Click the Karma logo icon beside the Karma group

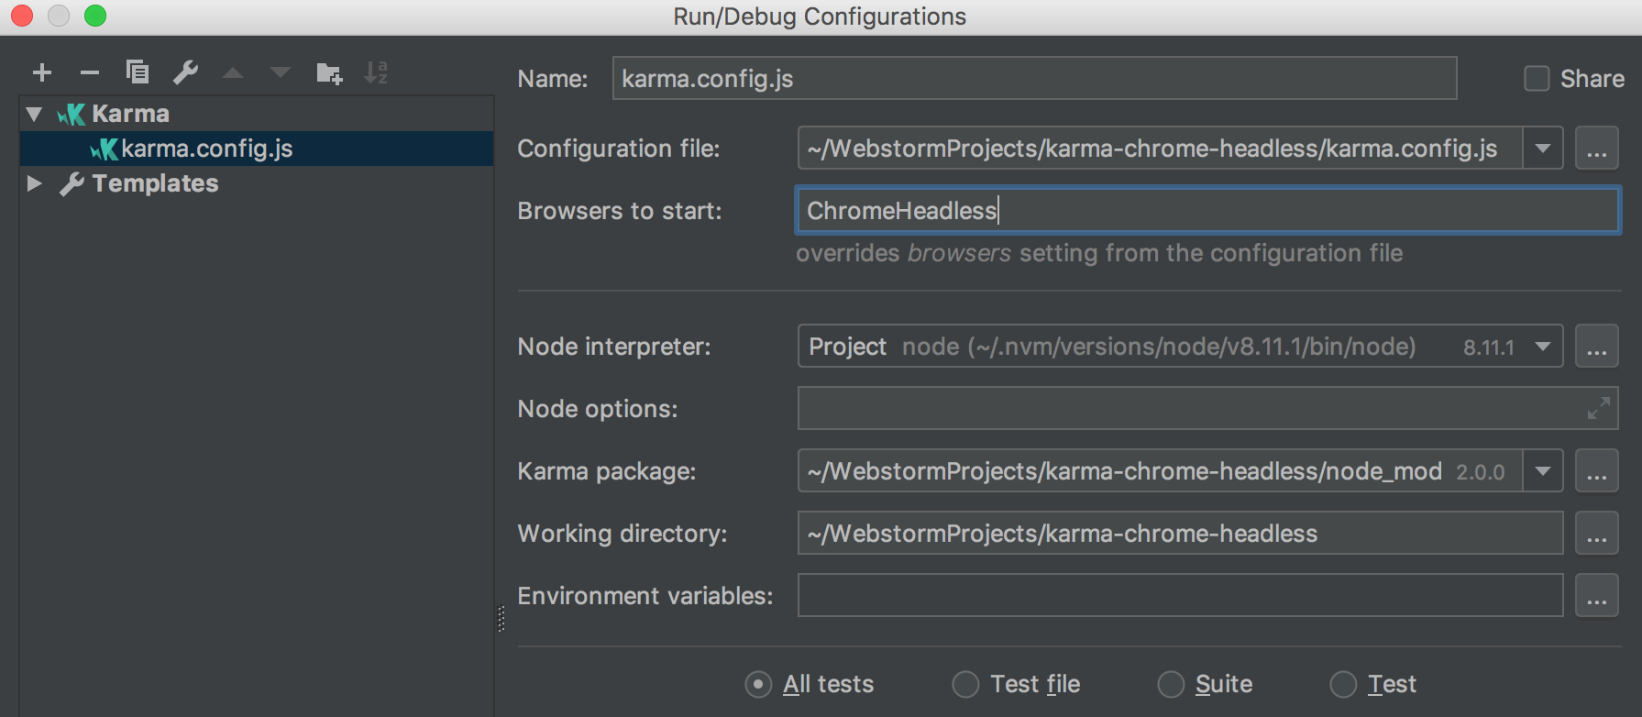click(x=72, y=115)
